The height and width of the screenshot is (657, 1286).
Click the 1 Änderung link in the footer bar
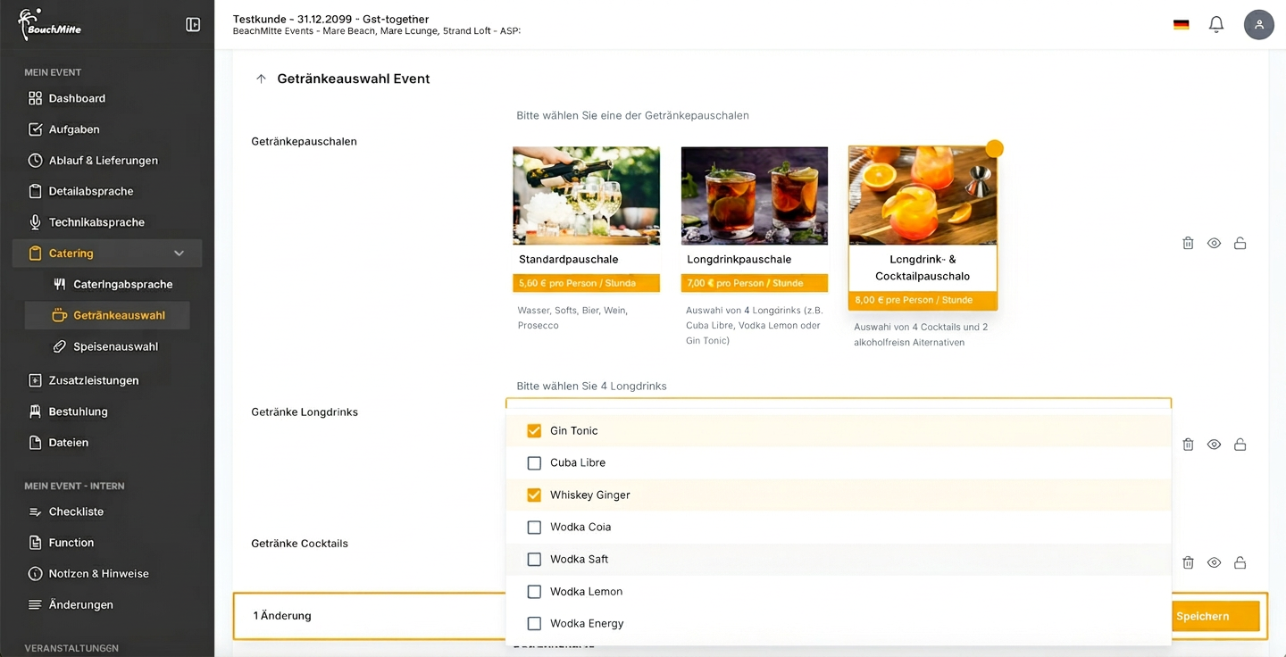click(x=282, y=616)
